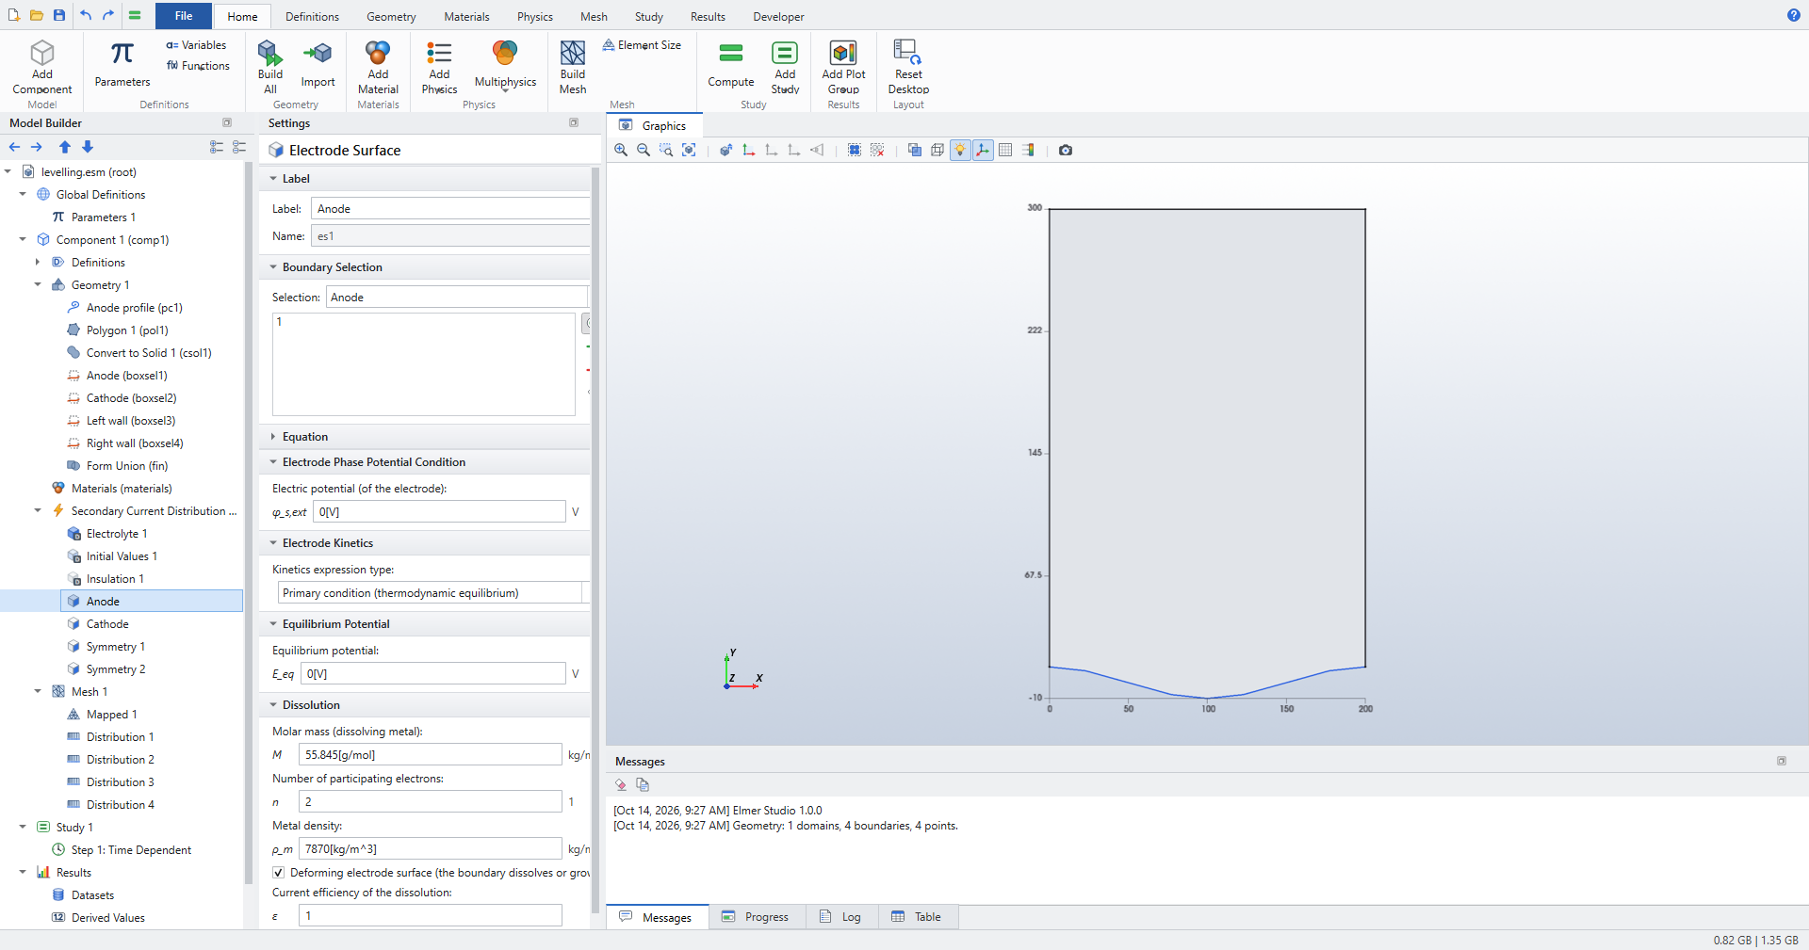This screenshot has height=950, width=1809.
Task: Click the Variables button
Action: [x=196, y=45]
